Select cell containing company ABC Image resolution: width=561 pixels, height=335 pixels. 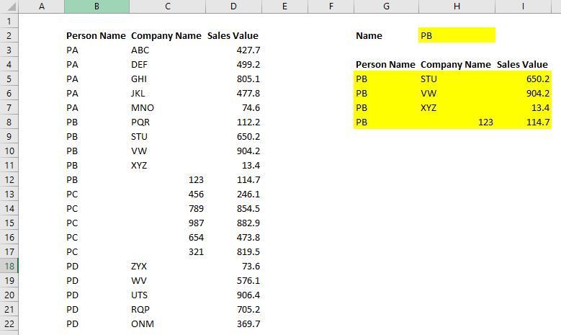pos(168,50)
